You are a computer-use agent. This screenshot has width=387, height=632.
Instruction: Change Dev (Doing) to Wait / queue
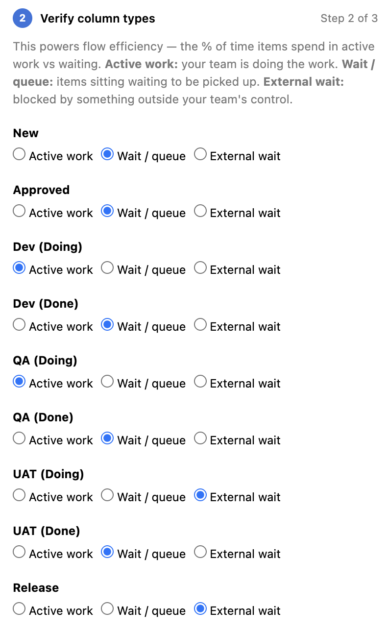click(x=107, y=267)
